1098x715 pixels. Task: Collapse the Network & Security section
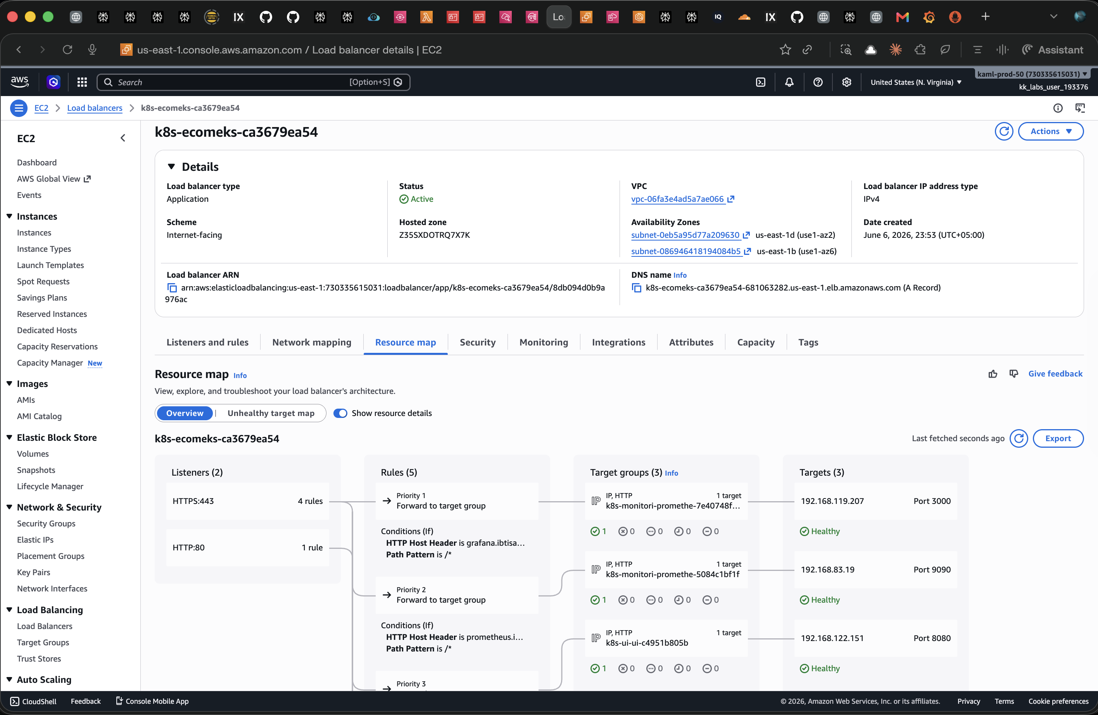point(9,507)
